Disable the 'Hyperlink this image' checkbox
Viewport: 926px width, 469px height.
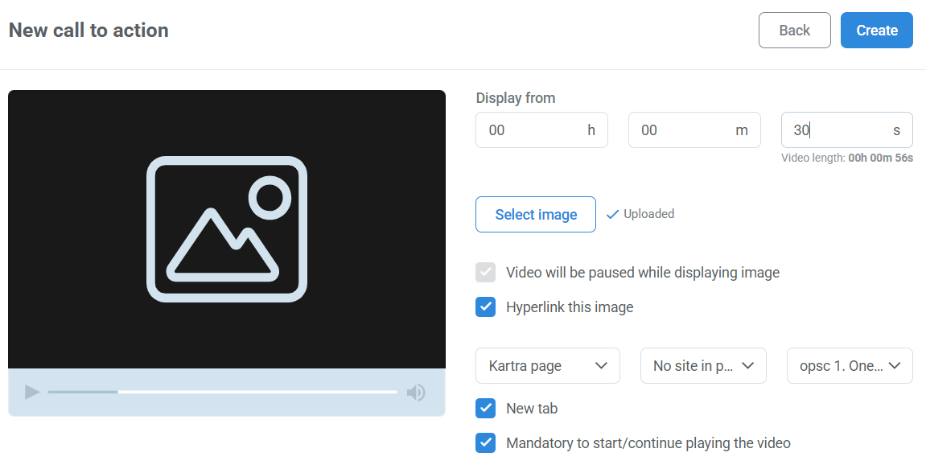point(485,306)
